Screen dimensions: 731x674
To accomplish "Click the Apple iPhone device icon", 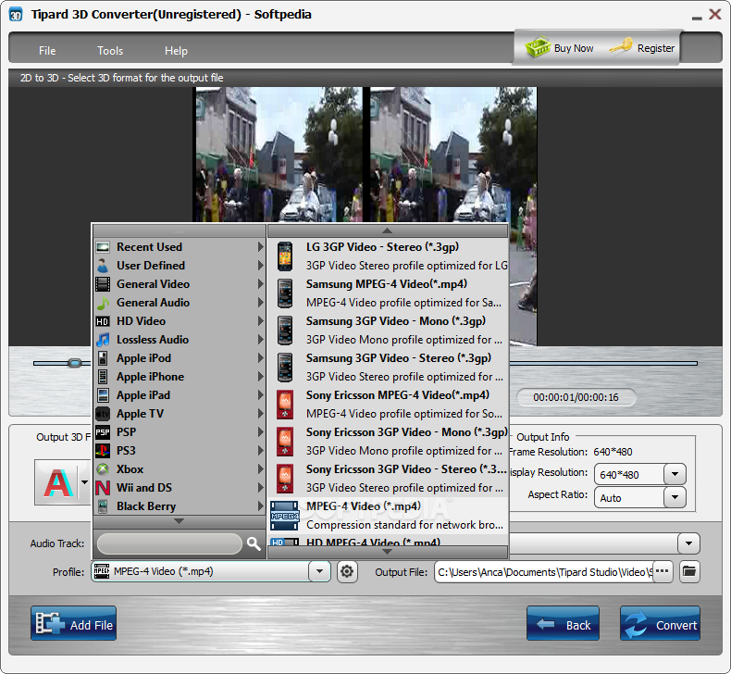I will (103, 377).
